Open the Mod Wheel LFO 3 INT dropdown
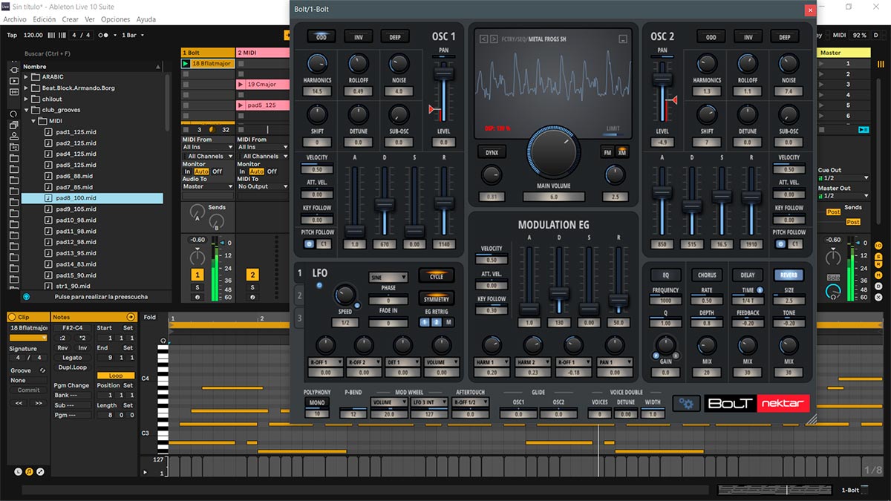This screenshot has height=501, width=891. tap(429, 402)
